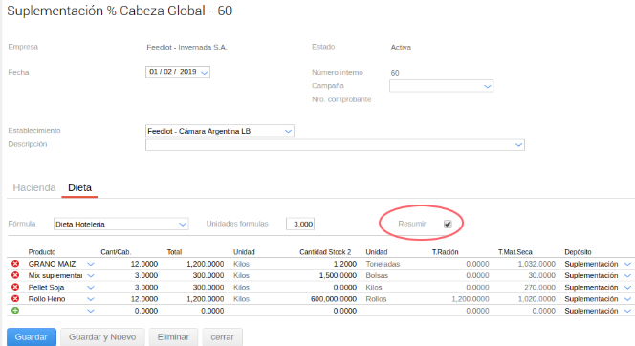The width and height of the screenshot is (635, 346).
Task: Delete the Rollo Heno row
Action: [x=15, y=298]
